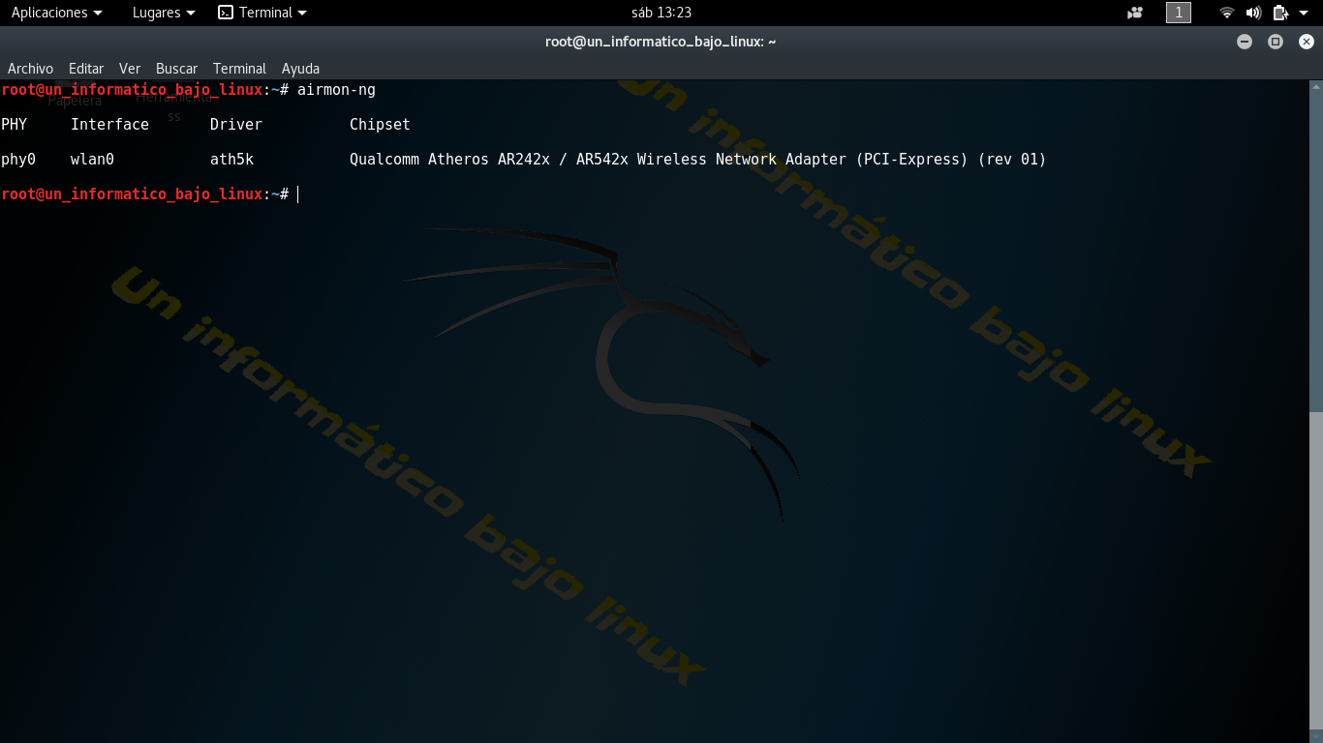Image resolution: width=1323 pixels, height=743 pixels.
Task: Click the clock showing sáb 13:23
Action: (x=661, y=13)
